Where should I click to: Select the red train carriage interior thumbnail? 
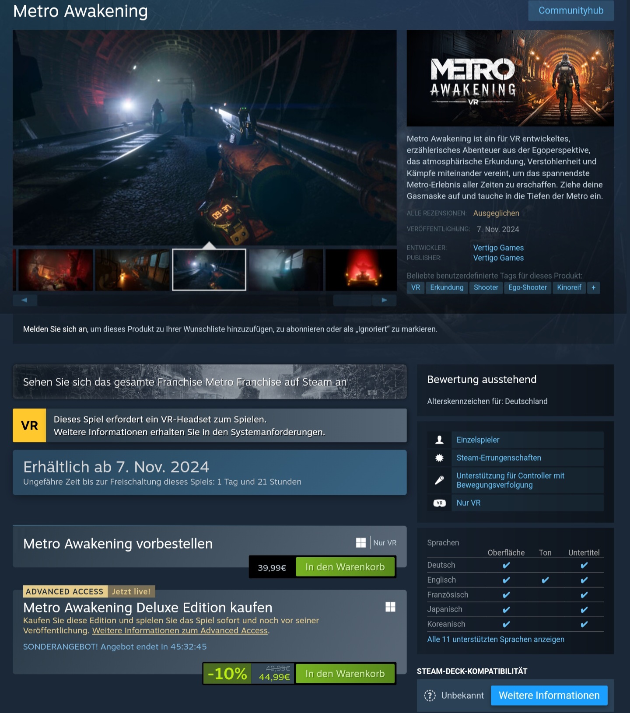[56, 270]
